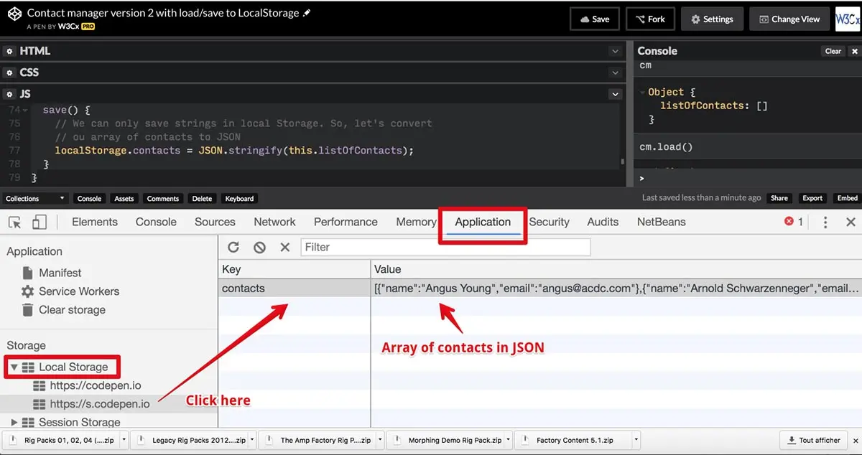Open HTML editor settings gear
Screen dimensions: 862x455
[x=9, y=51]
